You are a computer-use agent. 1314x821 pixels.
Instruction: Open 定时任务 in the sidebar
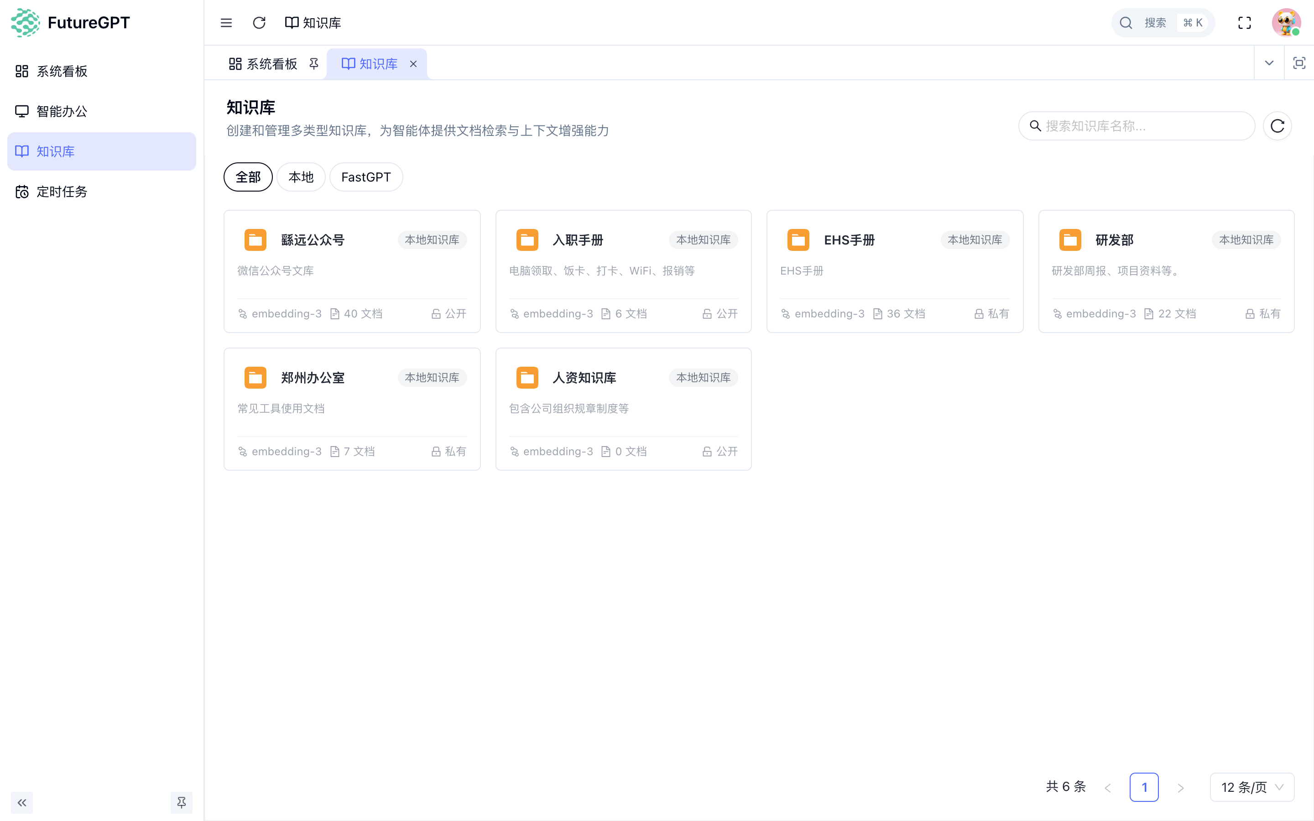102,192
